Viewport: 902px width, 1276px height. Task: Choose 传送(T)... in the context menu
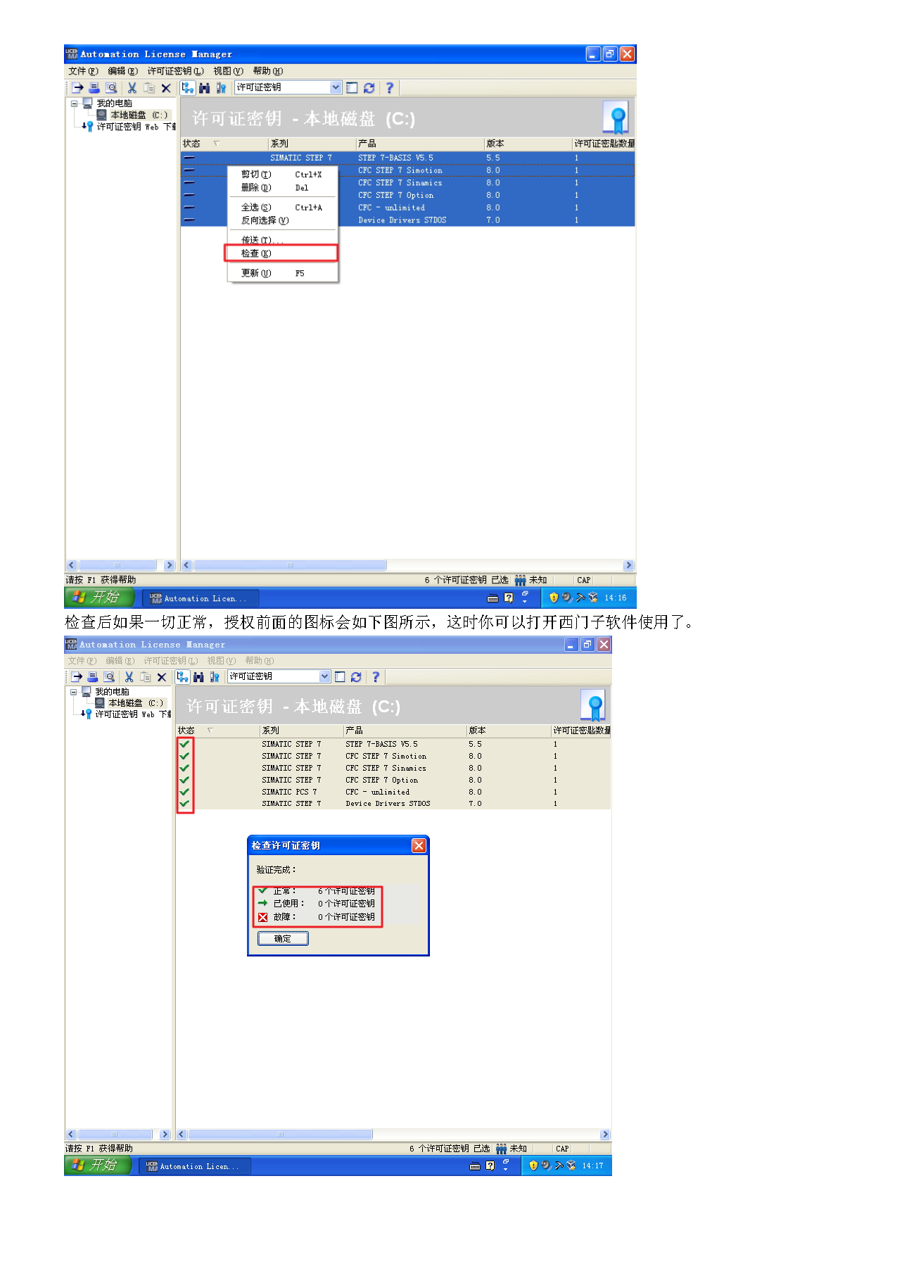click(x=281, y=240)
